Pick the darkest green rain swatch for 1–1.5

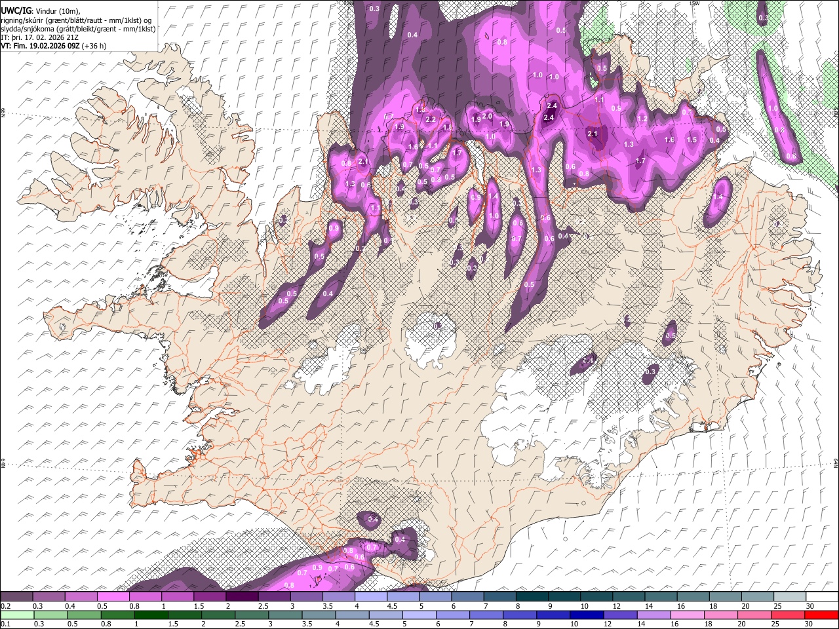150,615
